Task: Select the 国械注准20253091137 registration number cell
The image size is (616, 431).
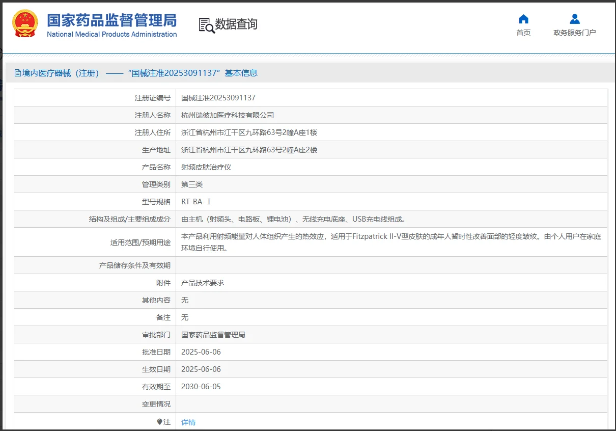Action: point(219,97)
